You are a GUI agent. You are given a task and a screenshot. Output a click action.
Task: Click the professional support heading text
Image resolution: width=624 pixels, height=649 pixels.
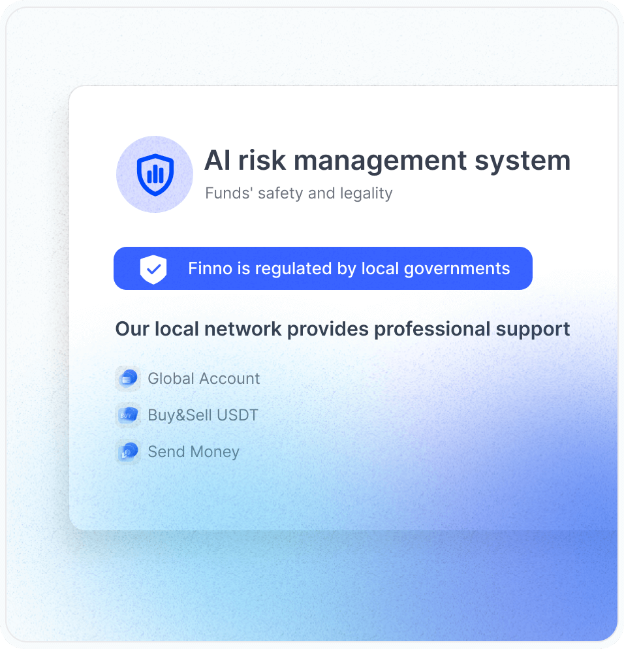[342, 328]
